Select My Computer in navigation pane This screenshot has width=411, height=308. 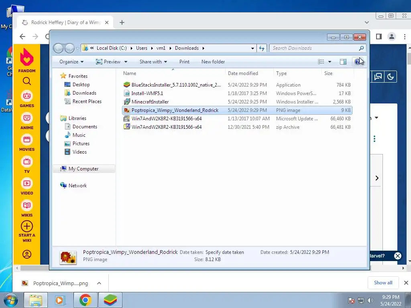84,169
